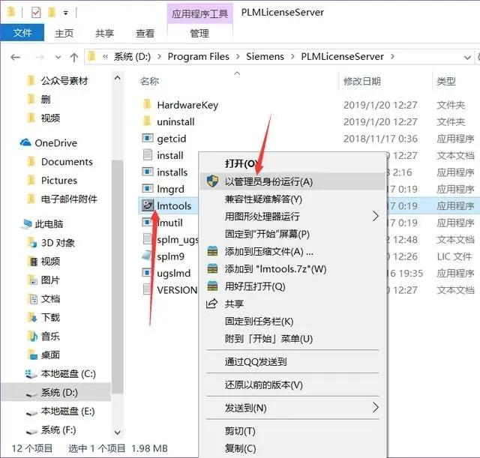
Task: Switch to the 共享 ribbon tab
Action: click(104, 33)
